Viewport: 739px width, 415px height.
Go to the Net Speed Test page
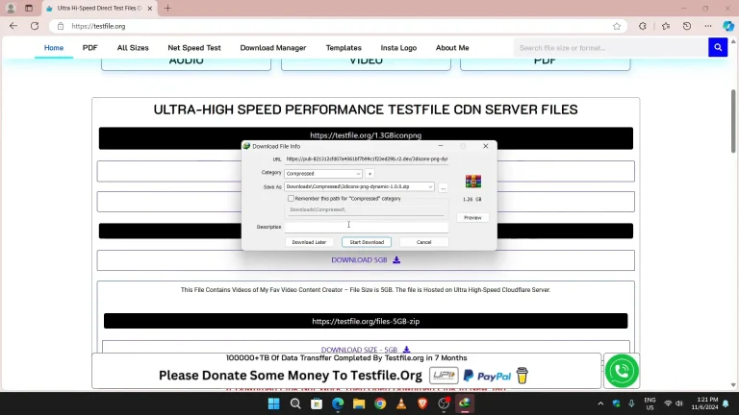tap(194, 47)
